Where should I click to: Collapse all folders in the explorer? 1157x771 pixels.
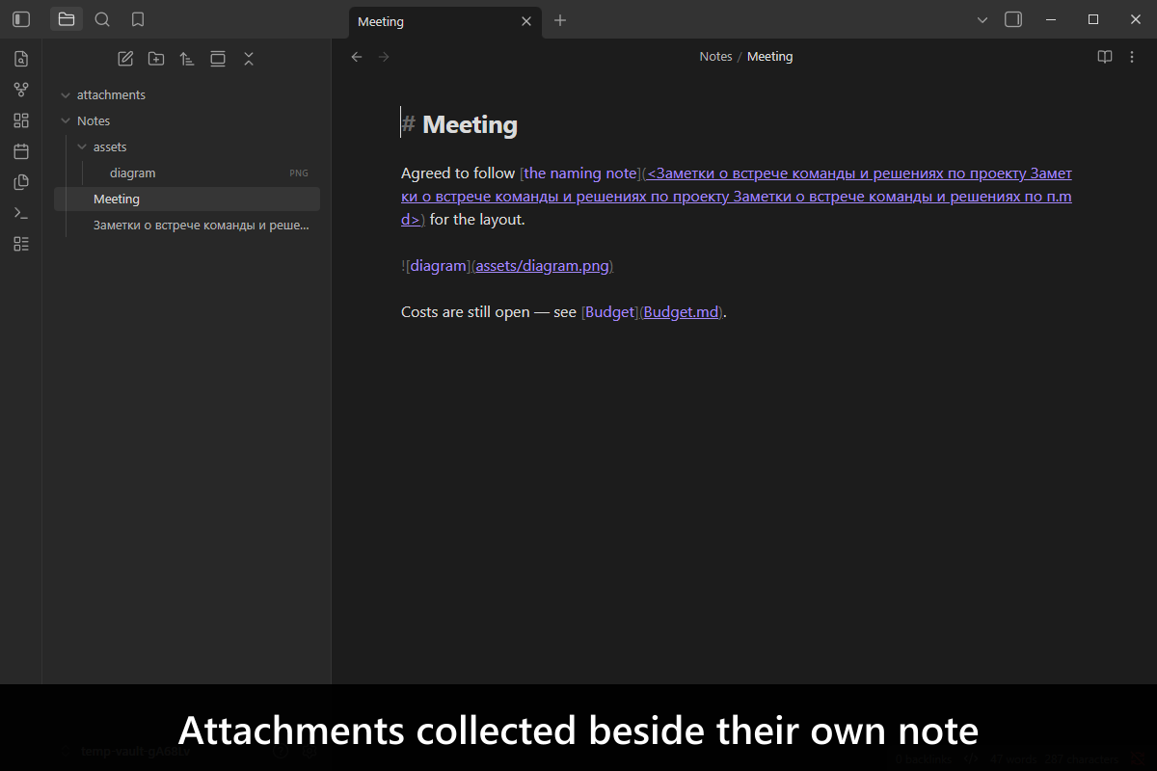click(x=249, y=59)
